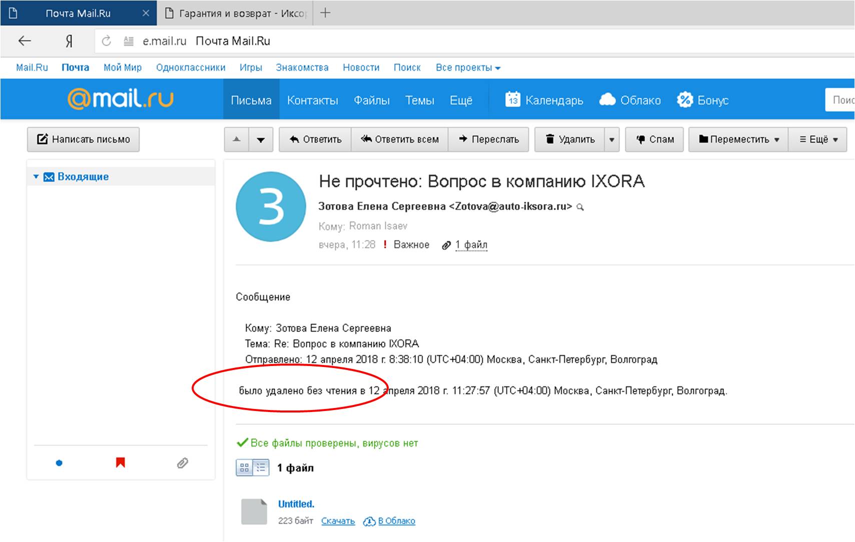This screenshot has width=855, height=542.
Task: Download the file via Скачать
Action: click(338, 521)
